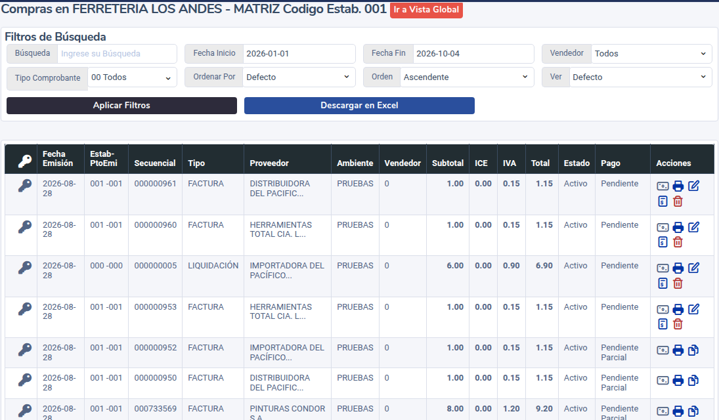The height and width of the screenshot is (420, 719).
Task: Click key icon in row 000000961
Action: pos(25,186)
